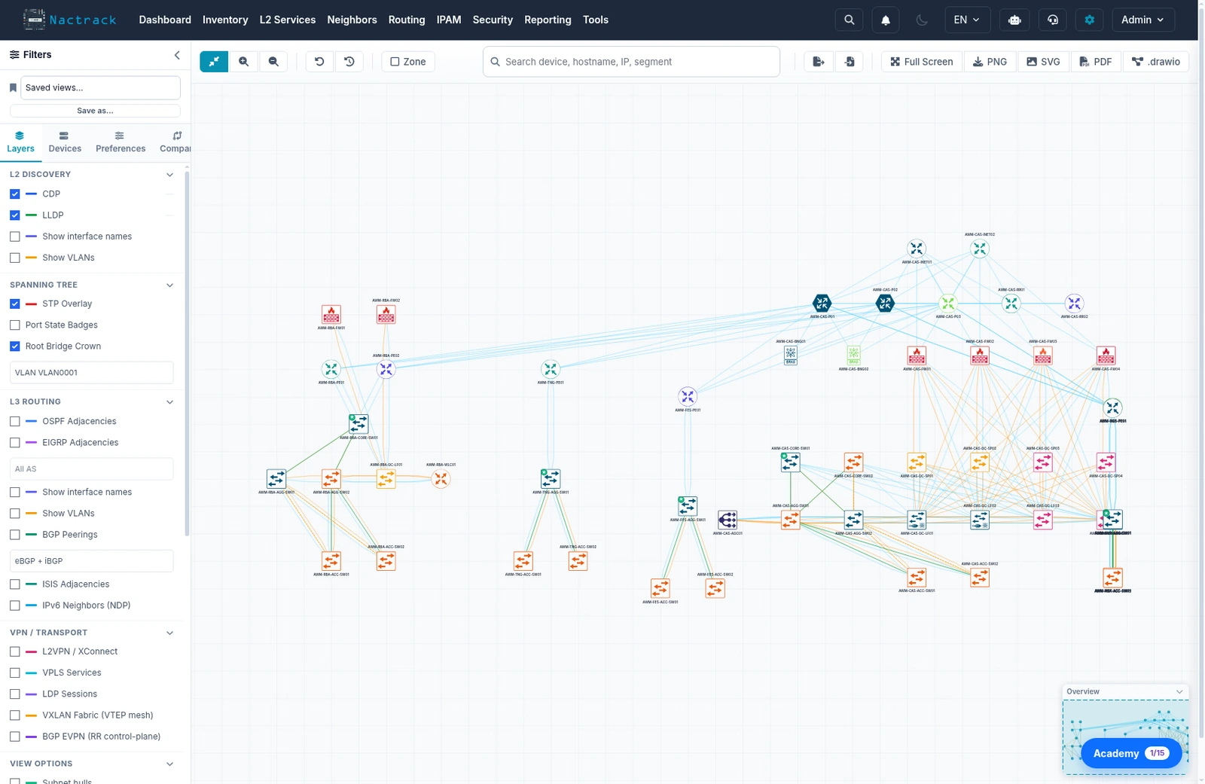Open the EN language dropdown
The height and width of the screenshot is (784, 1205).
point(967,20)
